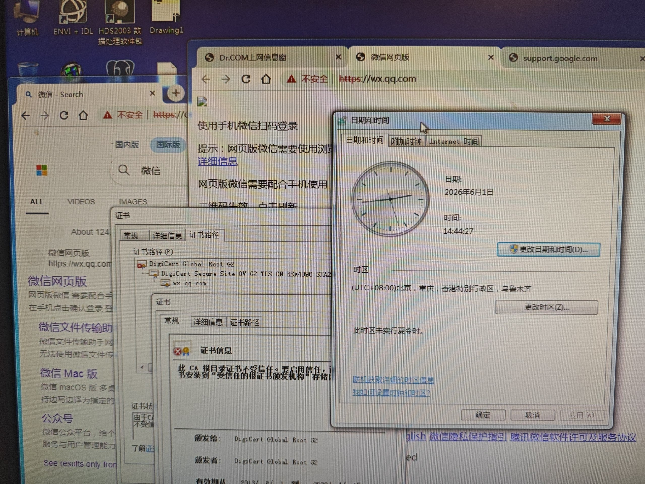Show the IMAGES search results

click(x=133, y=202)
